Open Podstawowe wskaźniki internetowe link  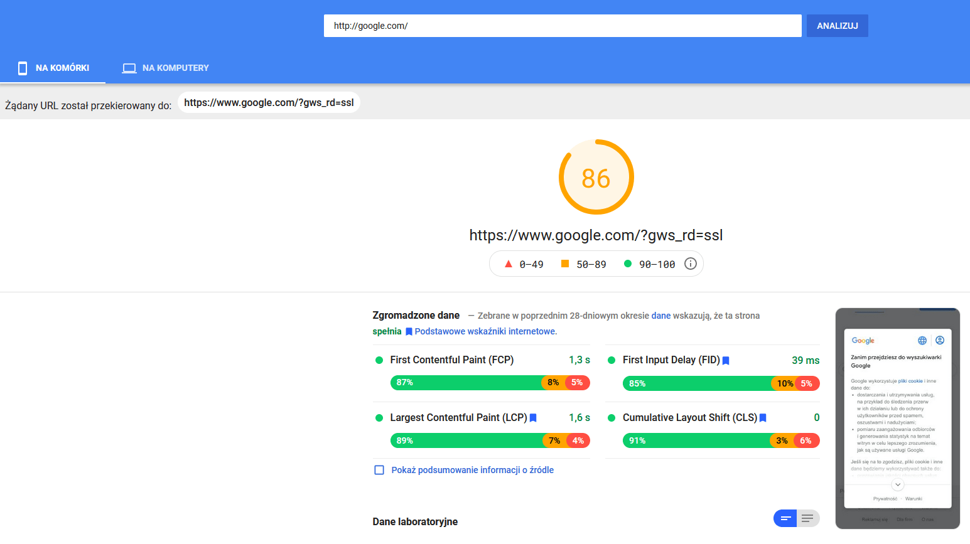[x=485, y=331]
